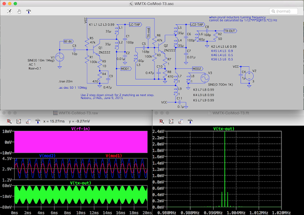Halt the simulation with the hand icon

point(19,11)
